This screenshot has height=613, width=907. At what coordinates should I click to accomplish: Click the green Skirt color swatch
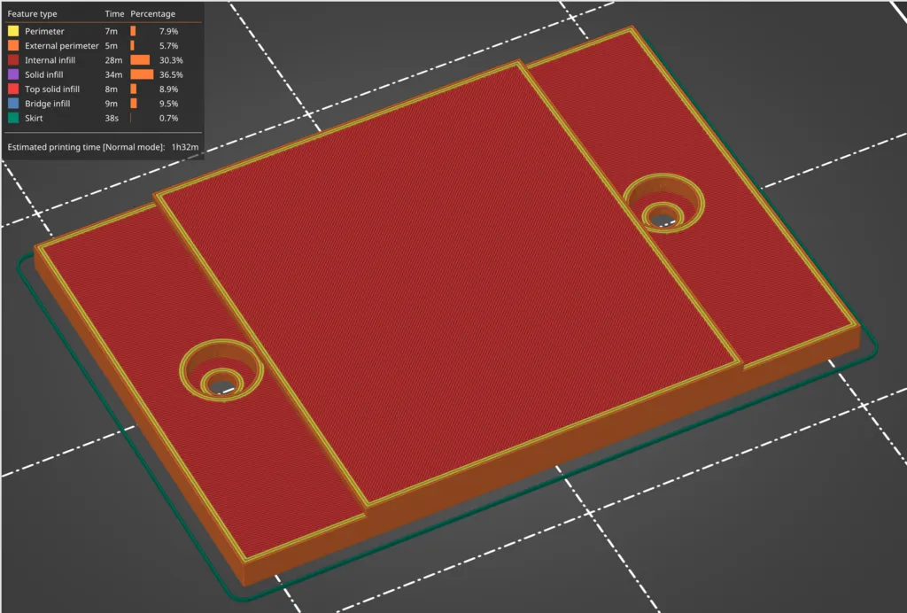pyautogui.click(x=13, y=118)
